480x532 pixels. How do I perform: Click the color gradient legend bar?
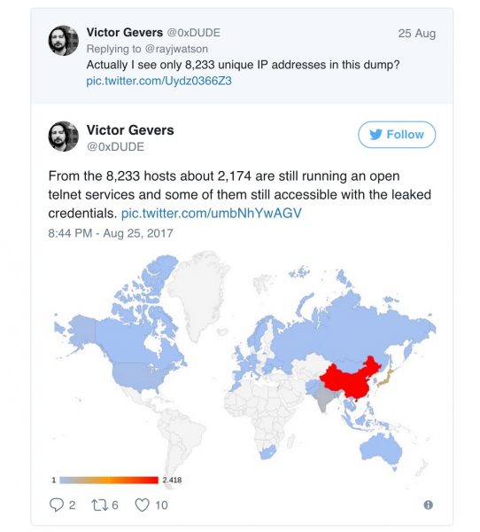pos(109,480)
